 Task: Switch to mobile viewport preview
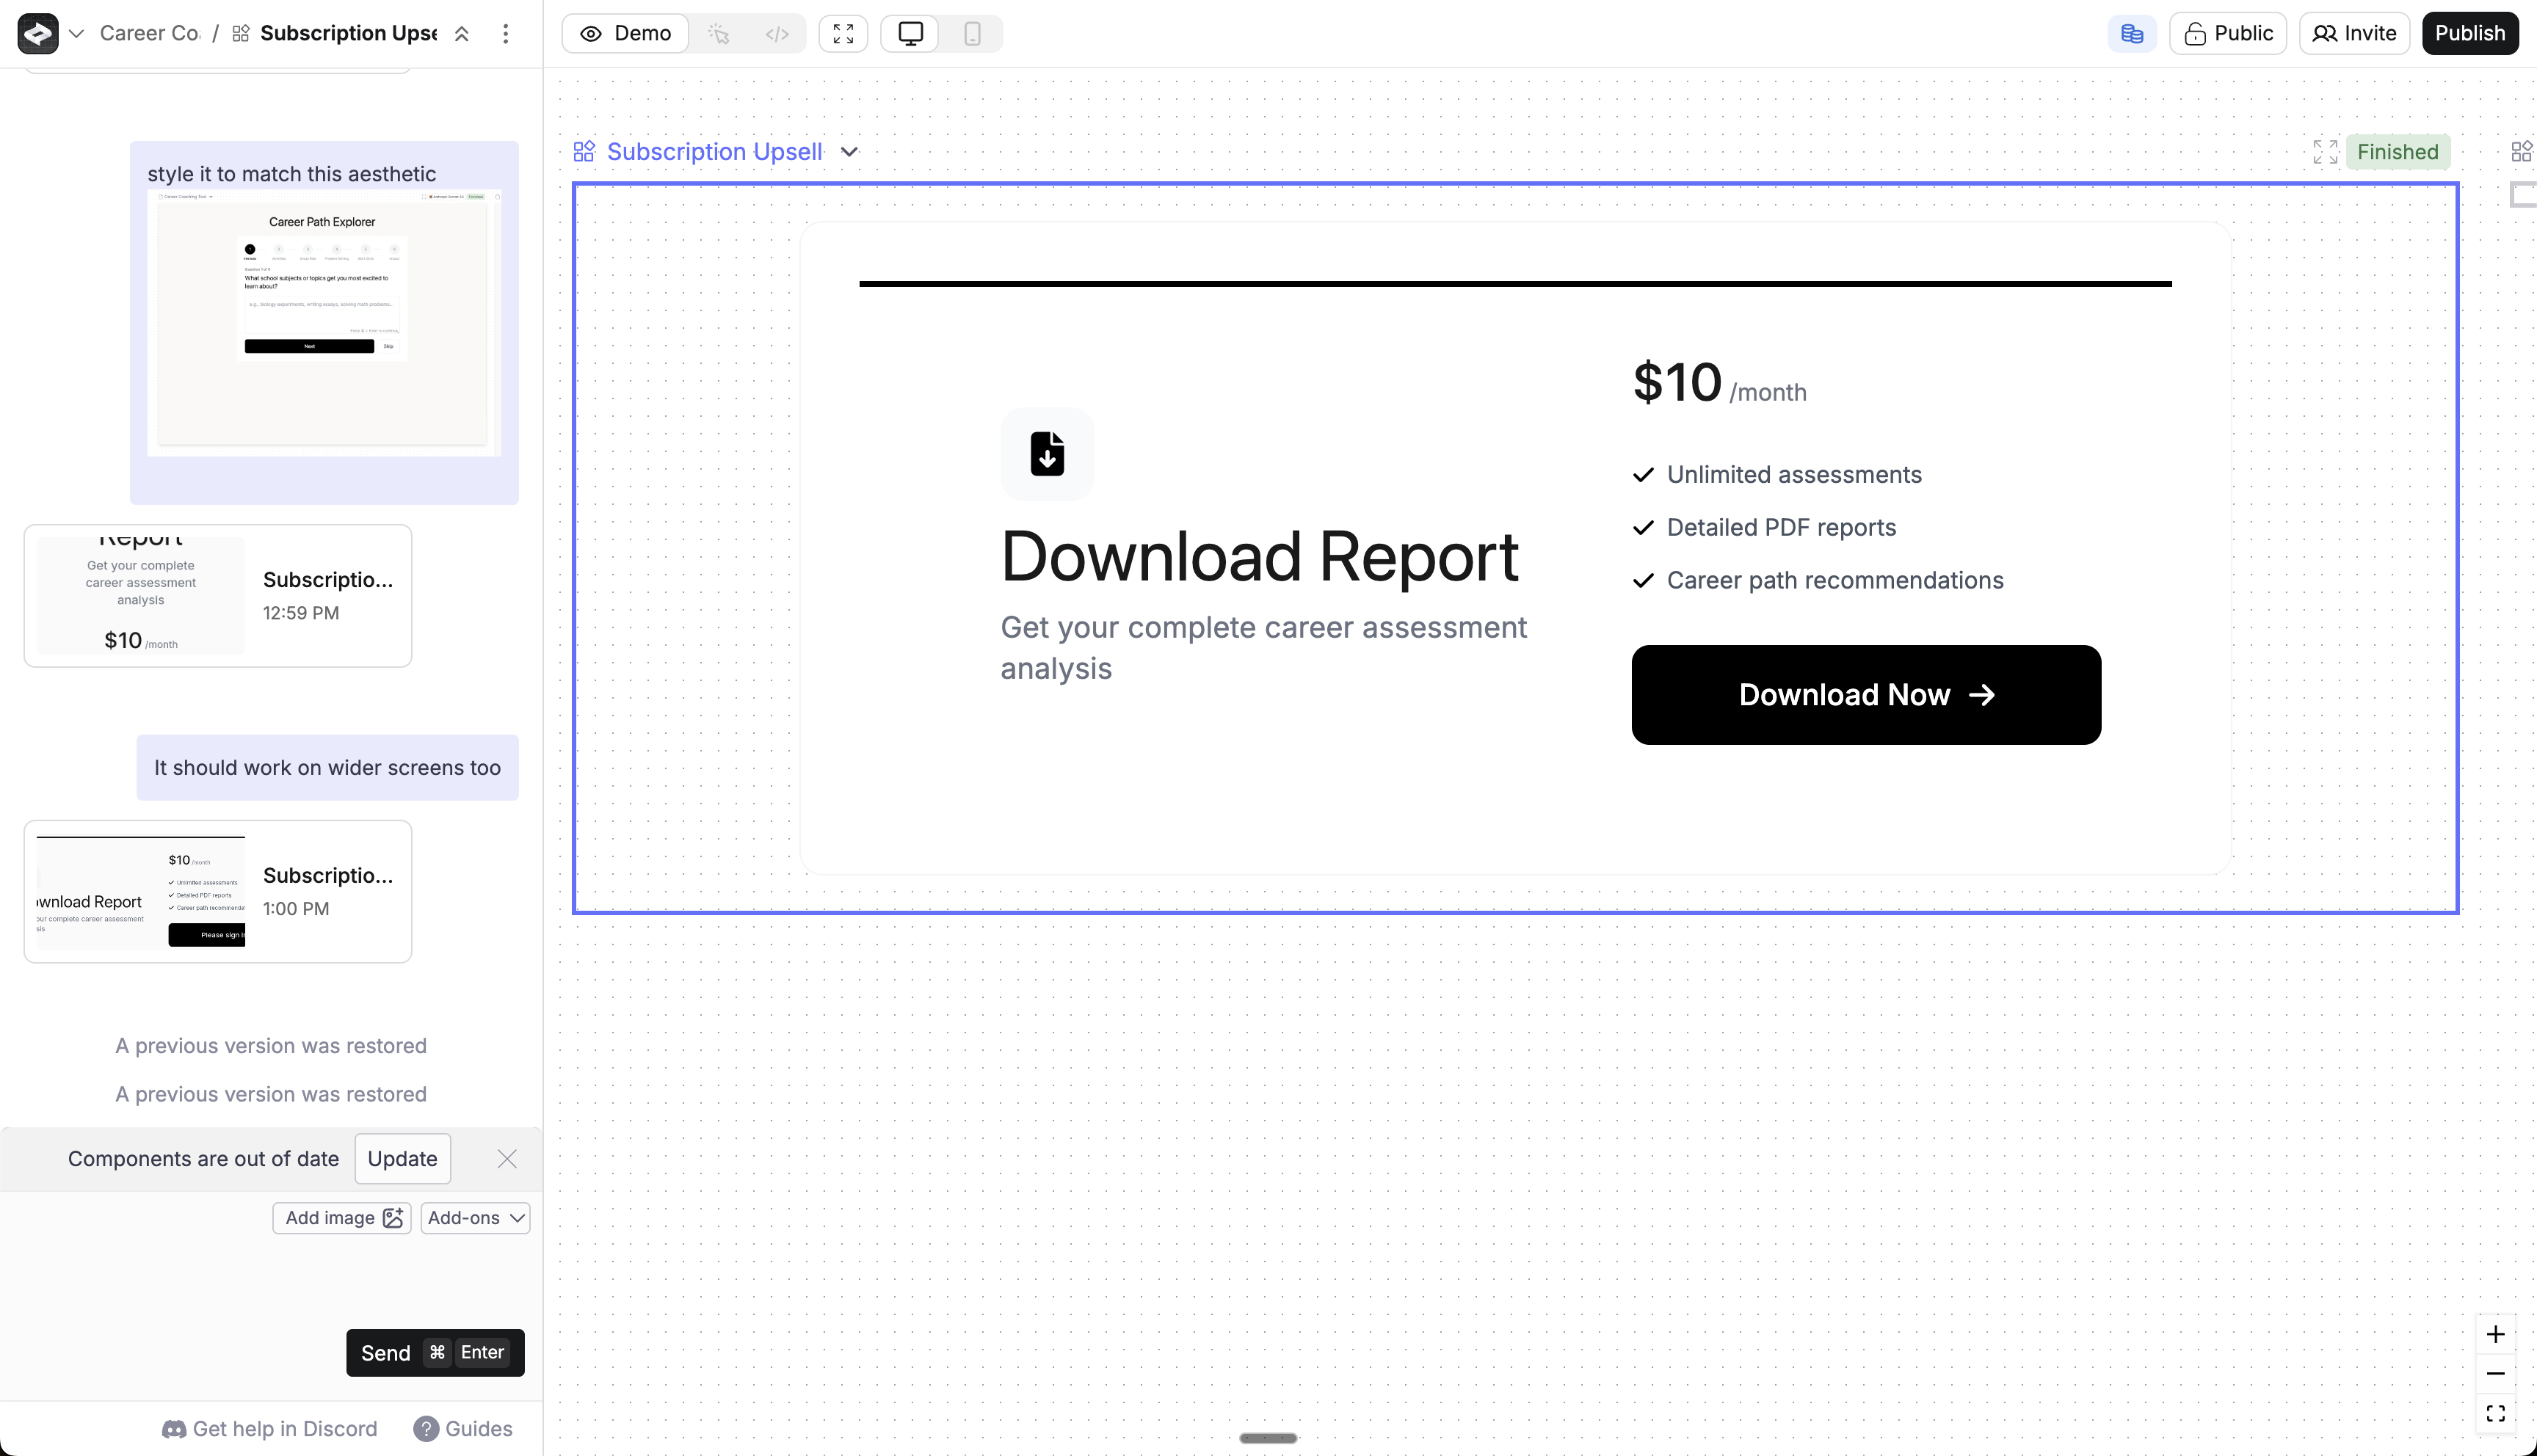[972, 34]
